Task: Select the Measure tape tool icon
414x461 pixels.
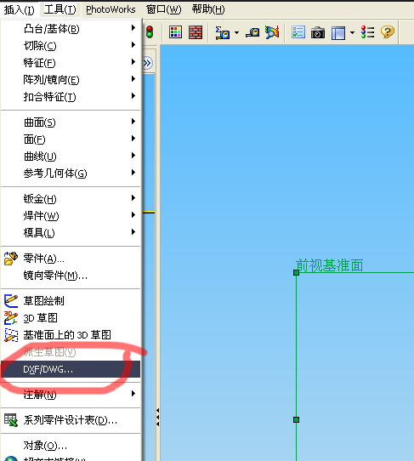Action: coord(252,32)
